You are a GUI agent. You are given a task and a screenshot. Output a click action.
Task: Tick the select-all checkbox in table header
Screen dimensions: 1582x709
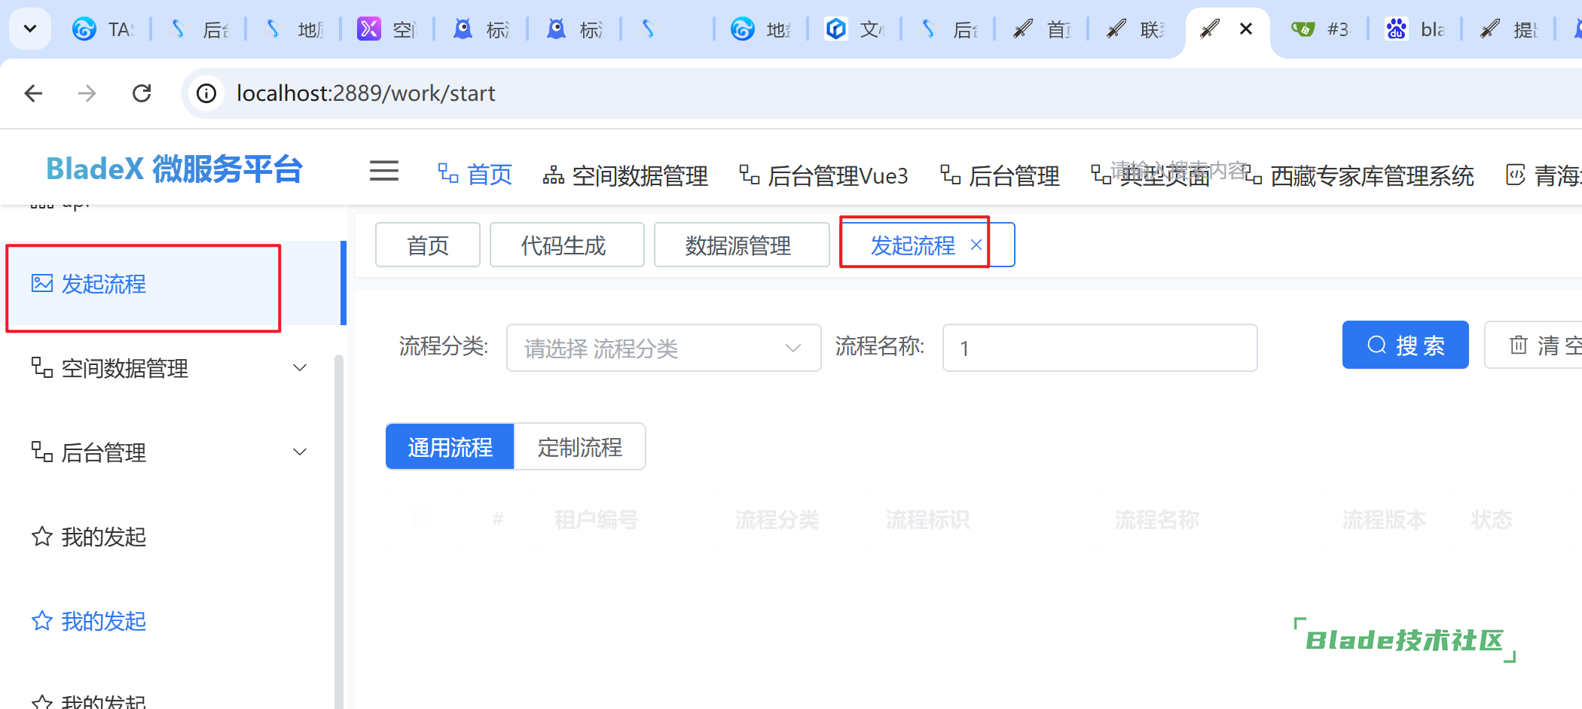tap(422, 519)
